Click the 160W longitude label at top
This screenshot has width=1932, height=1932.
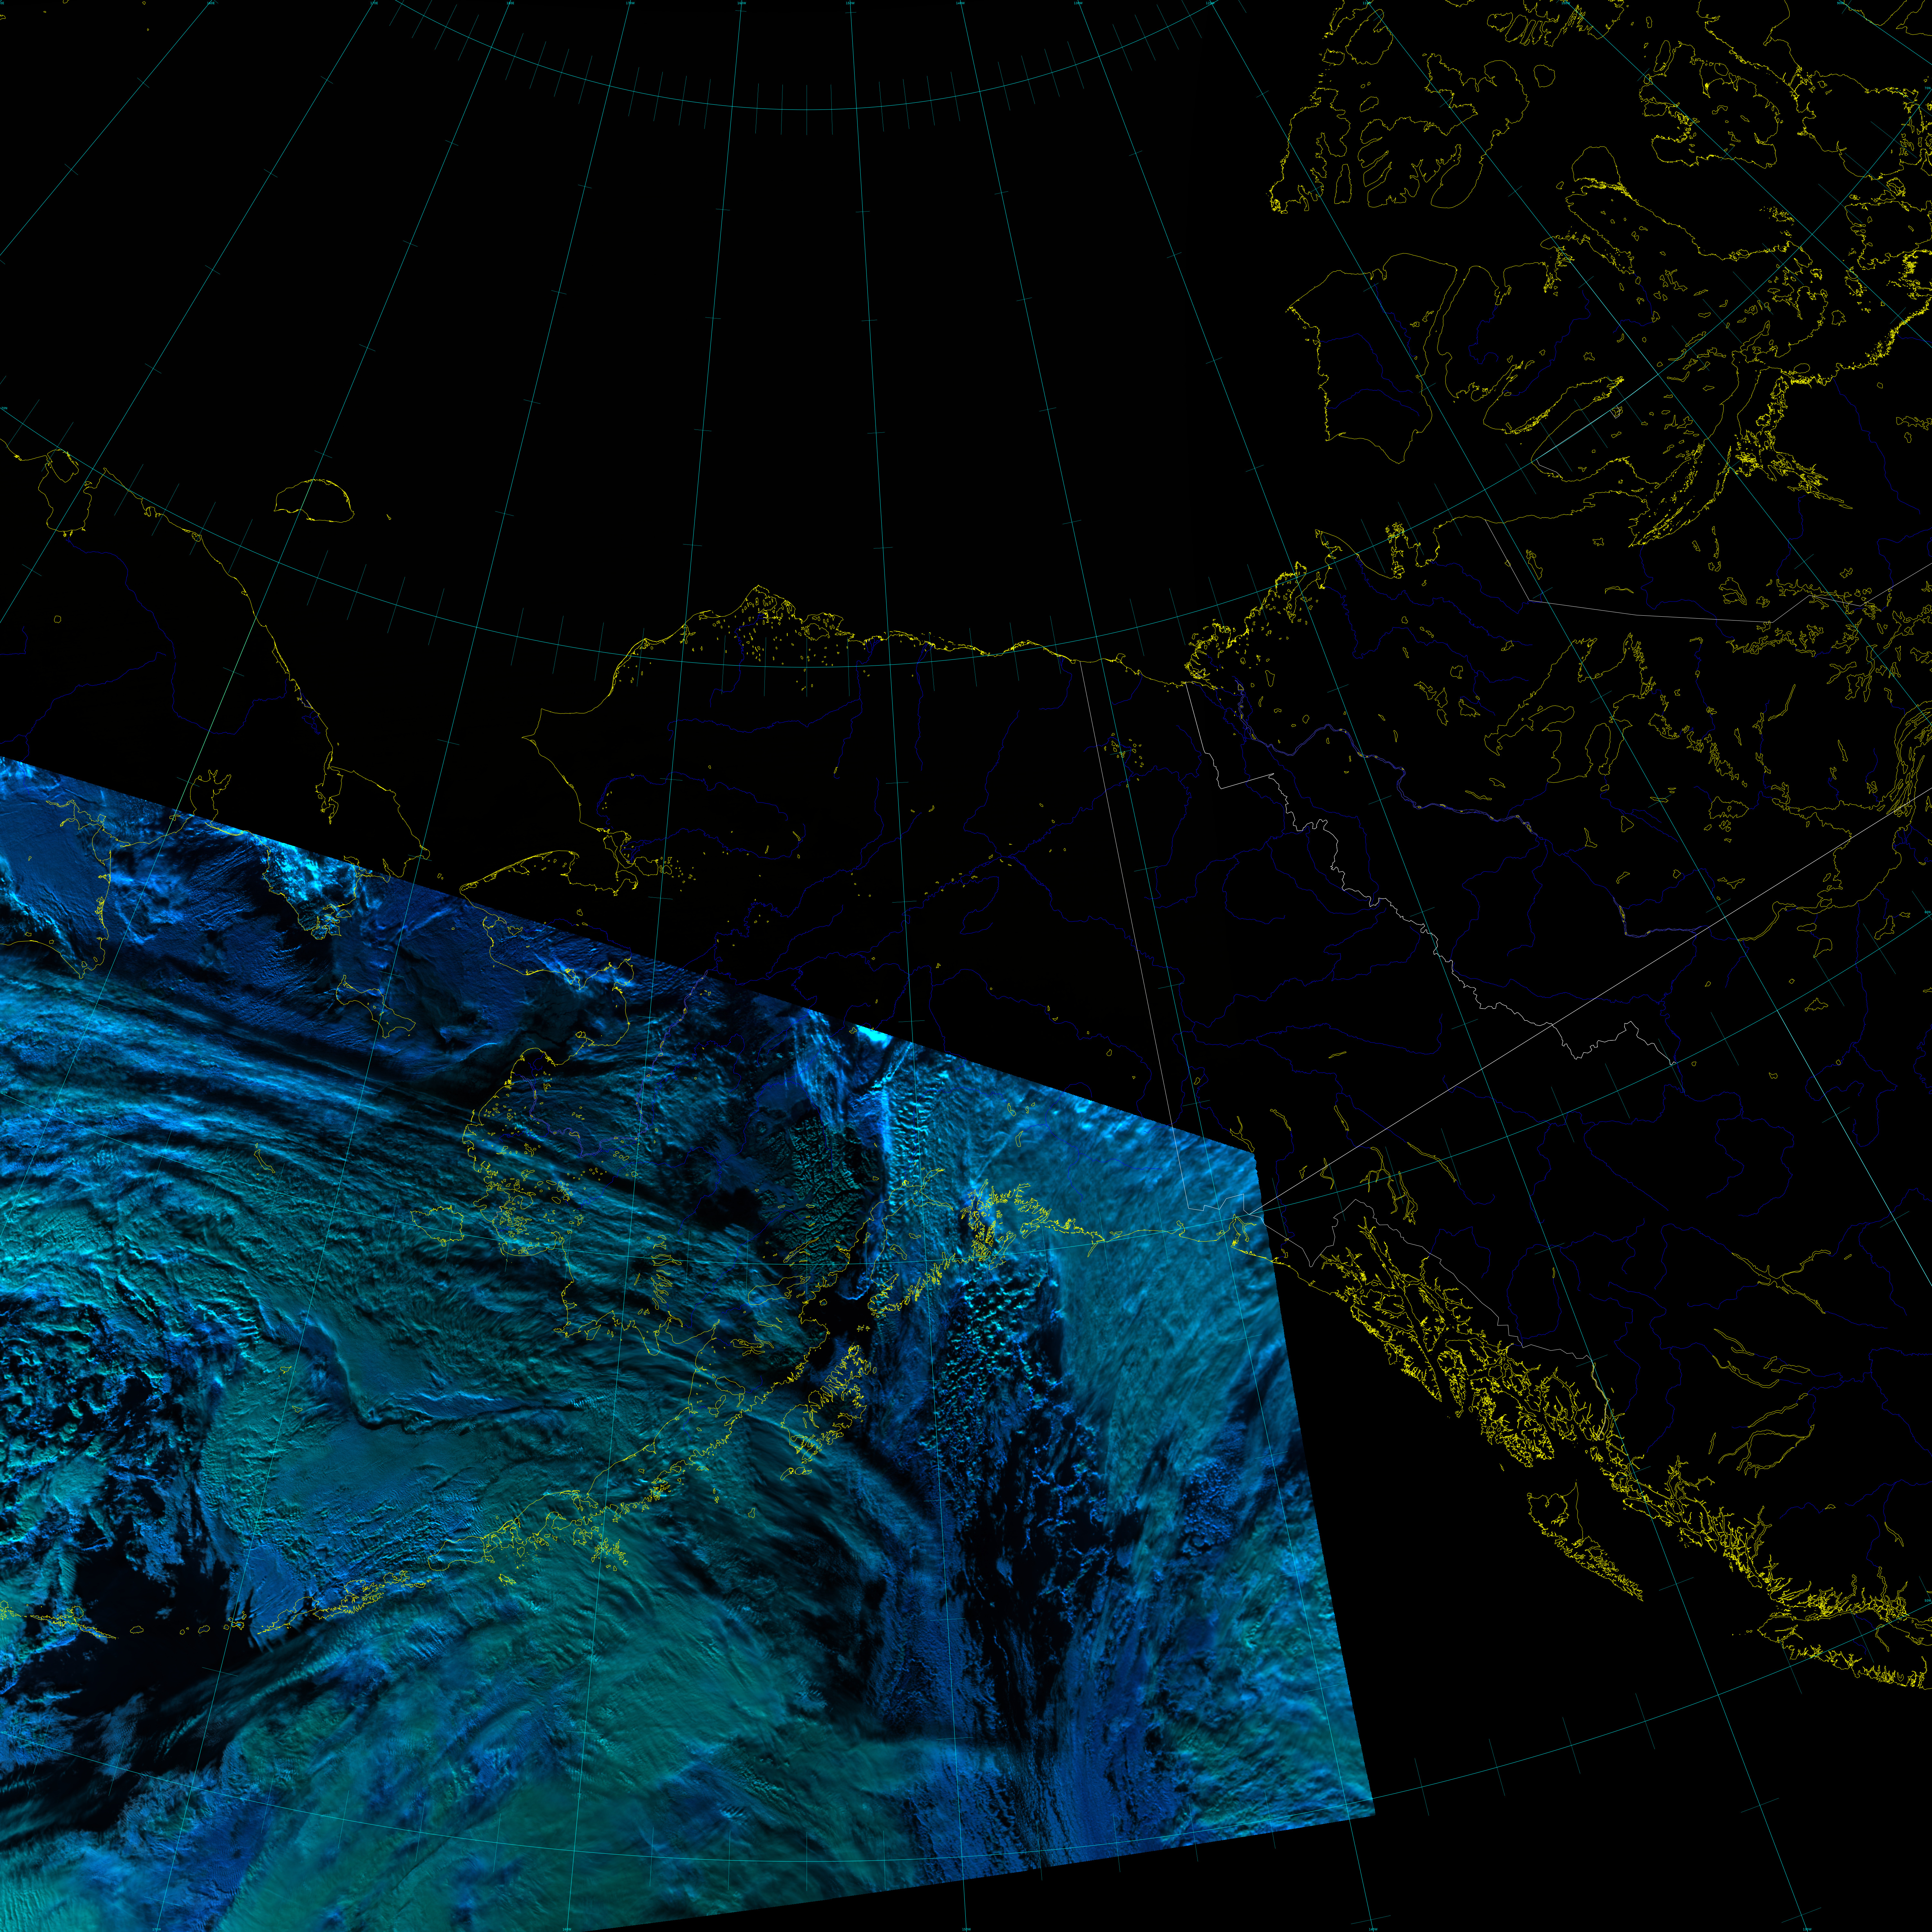point(742,3)
